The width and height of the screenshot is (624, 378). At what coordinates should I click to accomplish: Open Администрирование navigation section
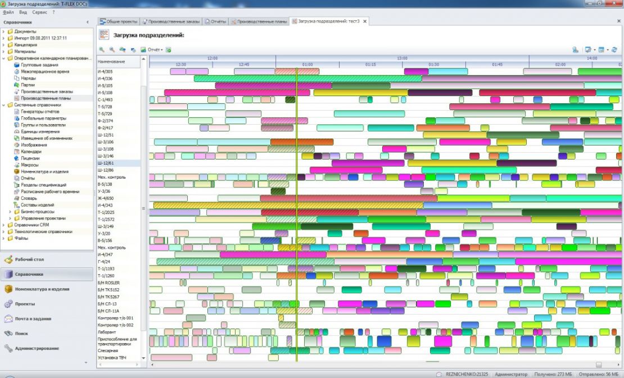click(x=47, y=348)
